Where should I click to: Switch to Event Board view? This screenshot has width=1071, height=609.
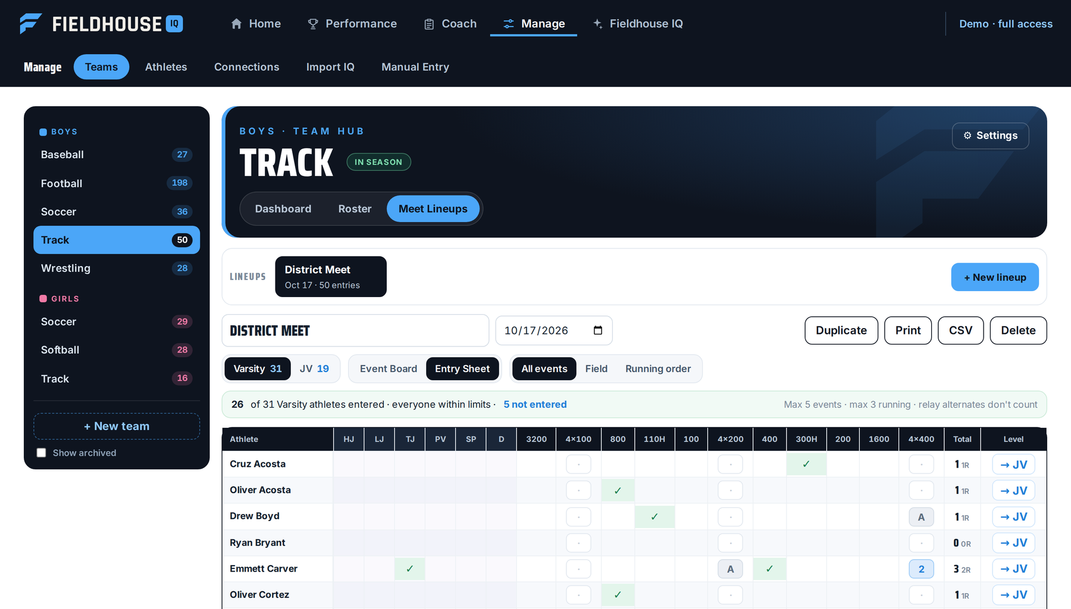tap(389, 369)
